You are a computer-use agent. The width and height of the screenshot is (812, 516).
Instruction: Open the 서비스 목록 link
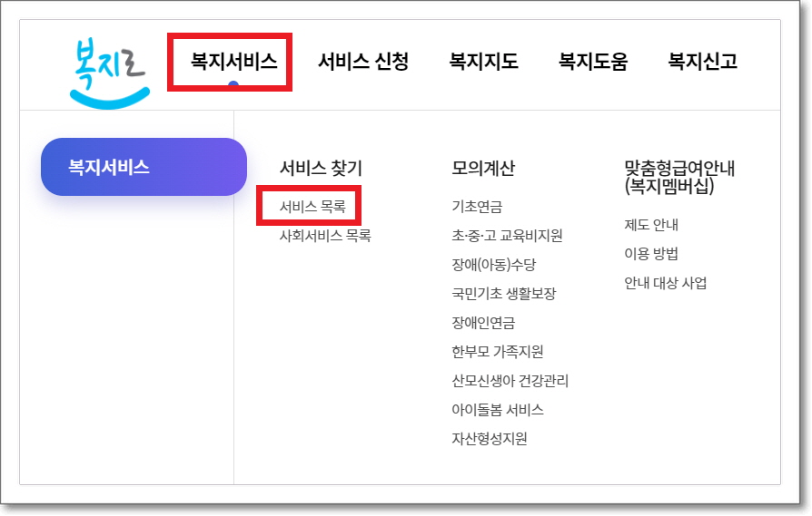(x=312, y=207)
